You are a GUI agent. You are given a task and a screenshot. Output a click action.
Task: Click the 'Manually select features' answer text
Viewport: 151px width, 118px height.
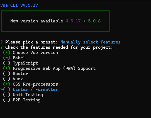(91, 42)
